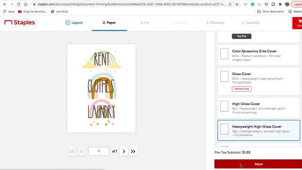
Task: Open the green Grammarly extension icon
Action: (x=252, y=4)
